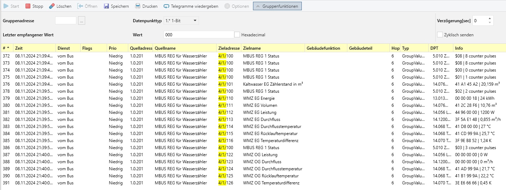Screen dimensions: 506x190
Task: Clear telegrams with the Löschen button
Action: click(60, 6)
